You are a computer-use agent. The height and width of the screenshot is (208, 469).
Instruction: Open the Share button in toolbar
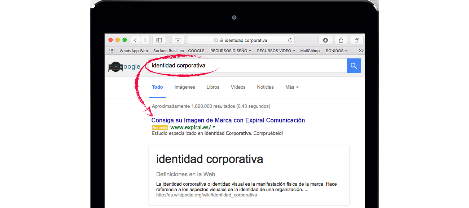coord(341,40)
